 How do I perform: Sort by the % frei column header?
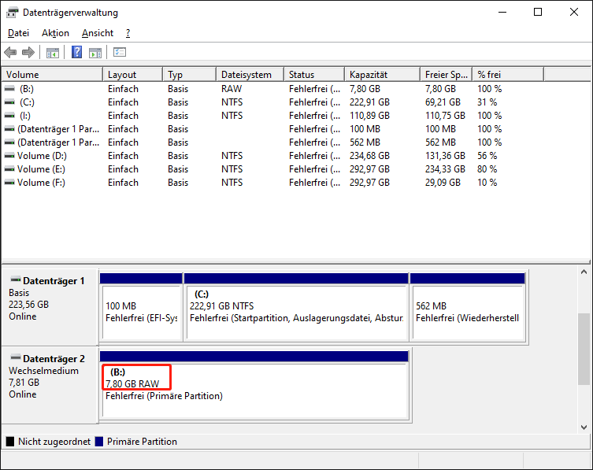click(x=508, y=75)
